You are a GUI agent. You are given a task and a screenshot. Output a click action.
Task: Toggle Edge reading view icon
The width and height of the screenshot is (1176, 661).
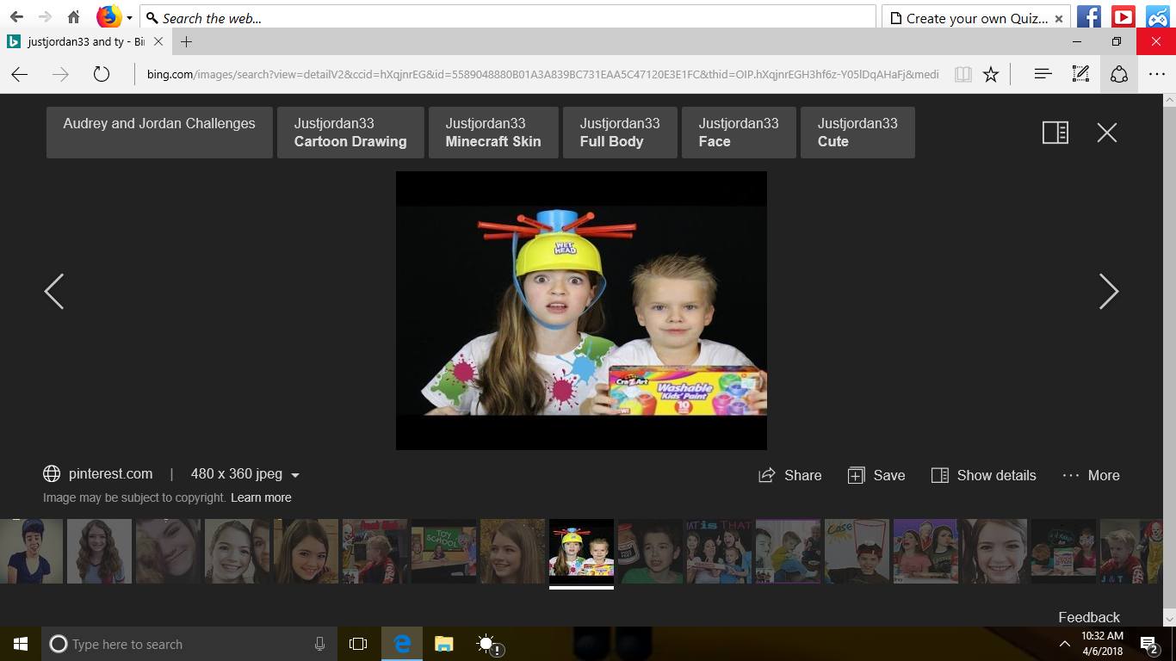pos(963,75)
